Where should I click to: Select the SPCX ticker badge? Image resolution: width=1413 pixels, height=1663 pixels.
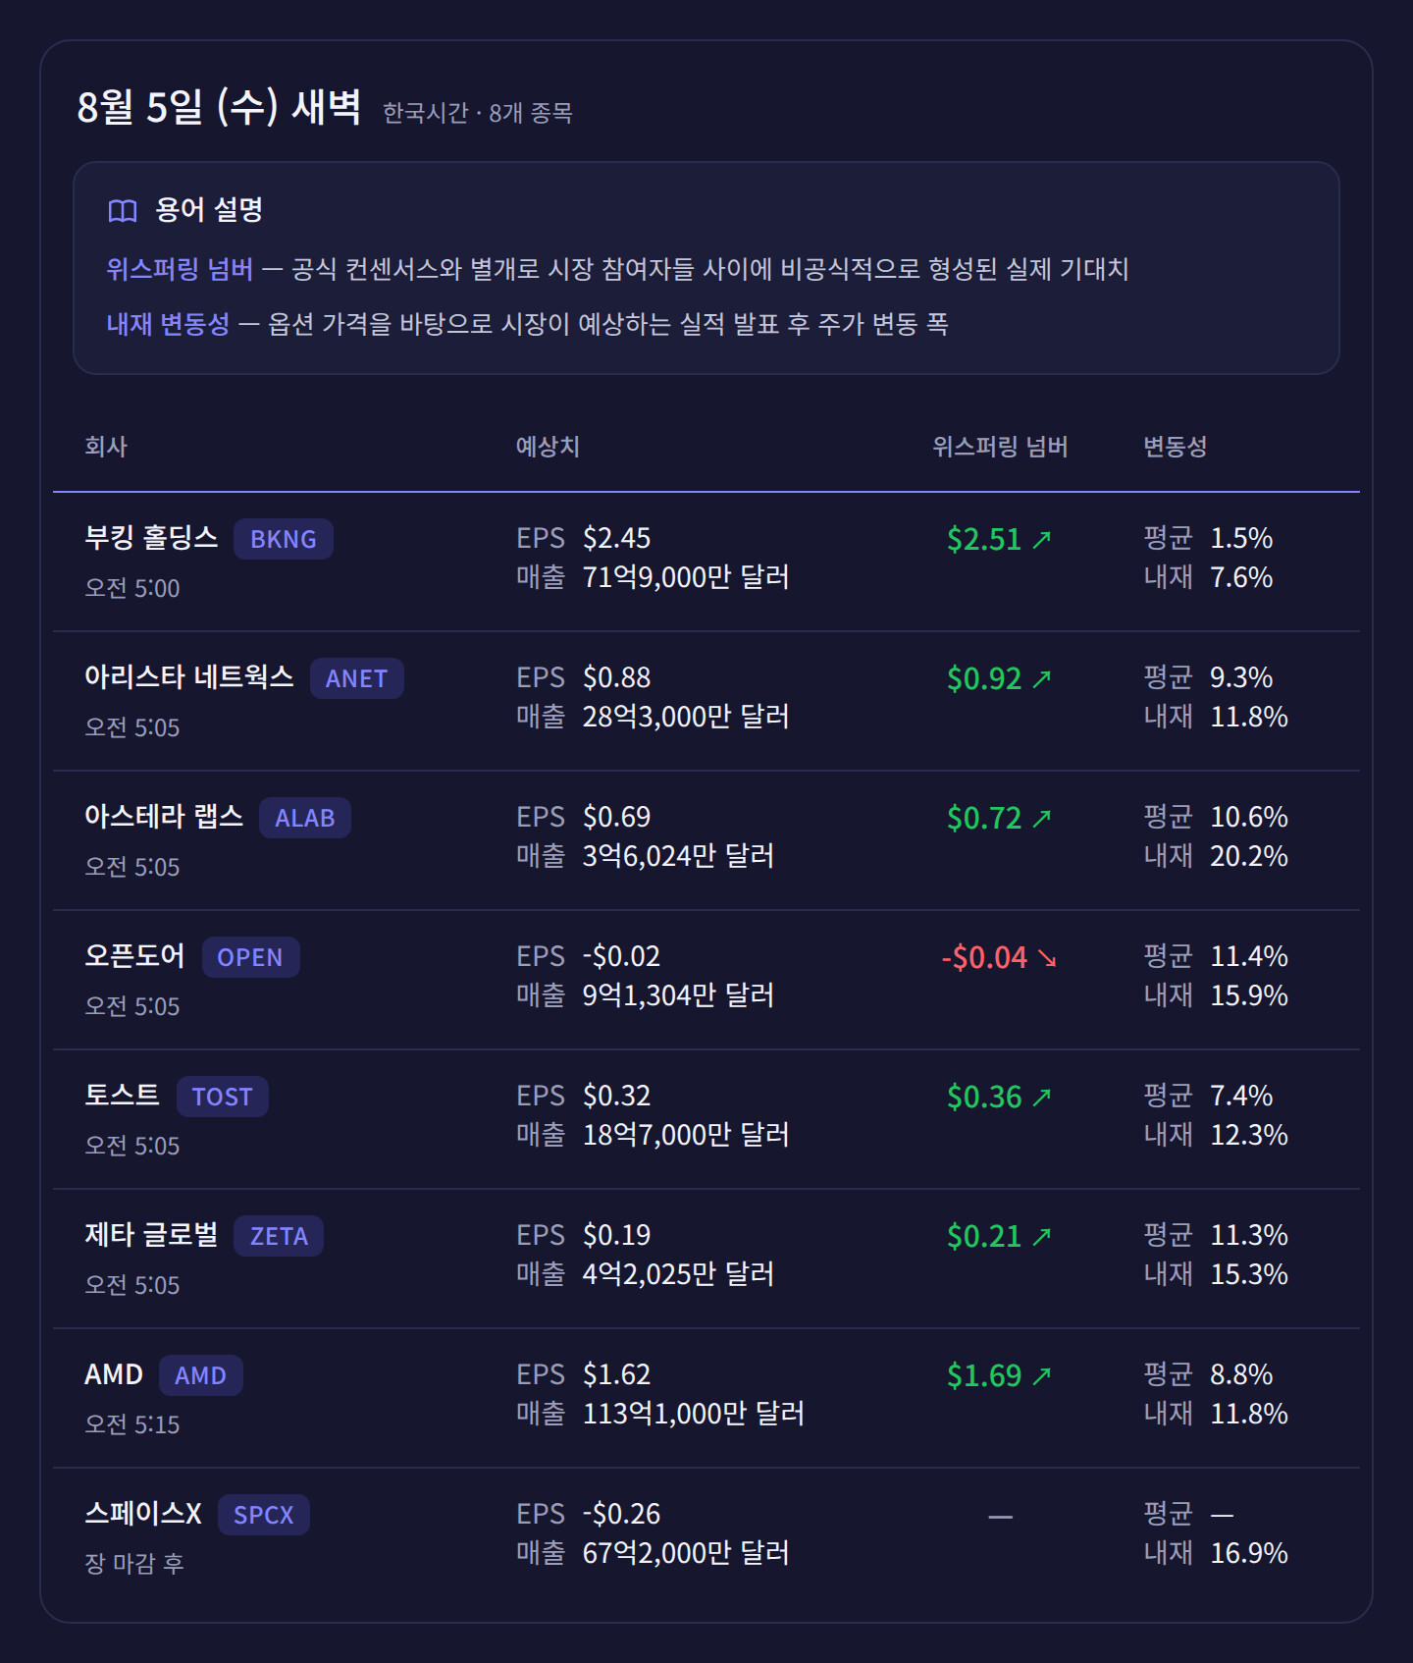point(264,1515)
